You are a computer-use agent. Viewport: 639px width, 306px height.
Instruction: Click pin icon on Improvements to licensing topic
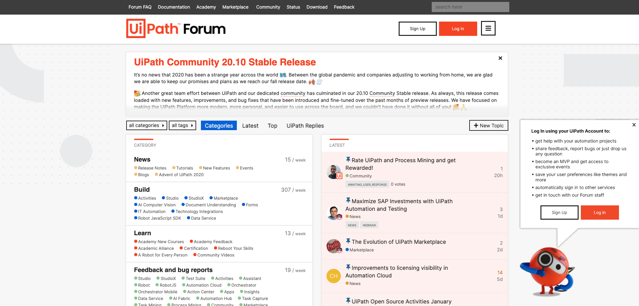tap(348, 267)
